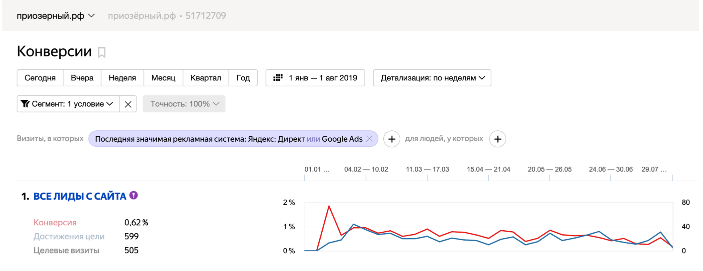Choose the Год period
This screenshot has width=703, height=271.
(x=243, y=78)
